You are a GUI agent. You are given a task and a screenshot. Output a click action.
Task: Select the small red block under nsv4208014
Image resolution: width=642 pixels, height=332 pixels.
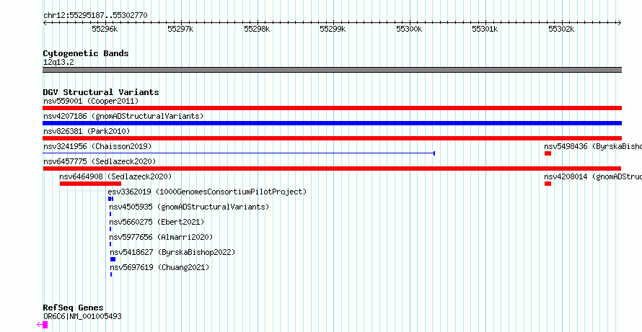[x=548, y=184]
